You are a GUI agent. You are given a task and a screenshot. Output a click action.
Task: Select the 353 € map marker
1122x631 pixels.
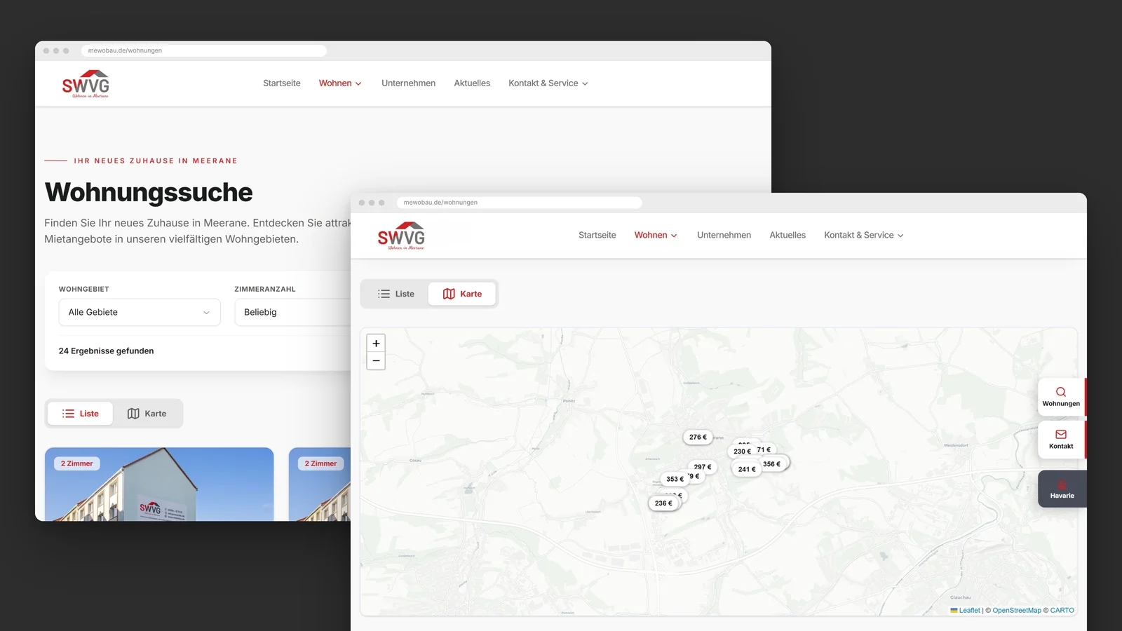[675, 480]
